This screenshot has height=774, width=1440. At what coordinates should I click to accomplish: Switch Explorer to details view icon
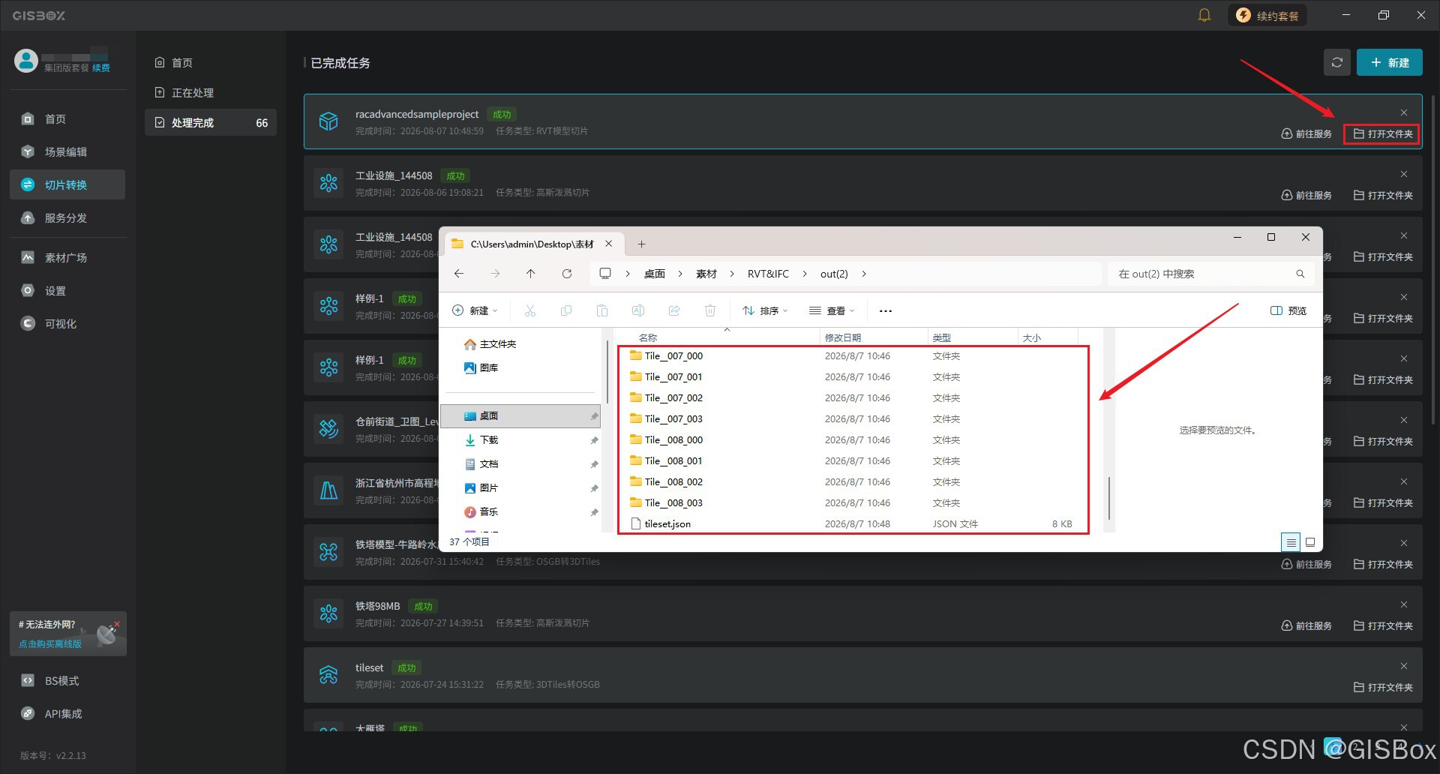pyautogui.click(x=1291, y=541)
